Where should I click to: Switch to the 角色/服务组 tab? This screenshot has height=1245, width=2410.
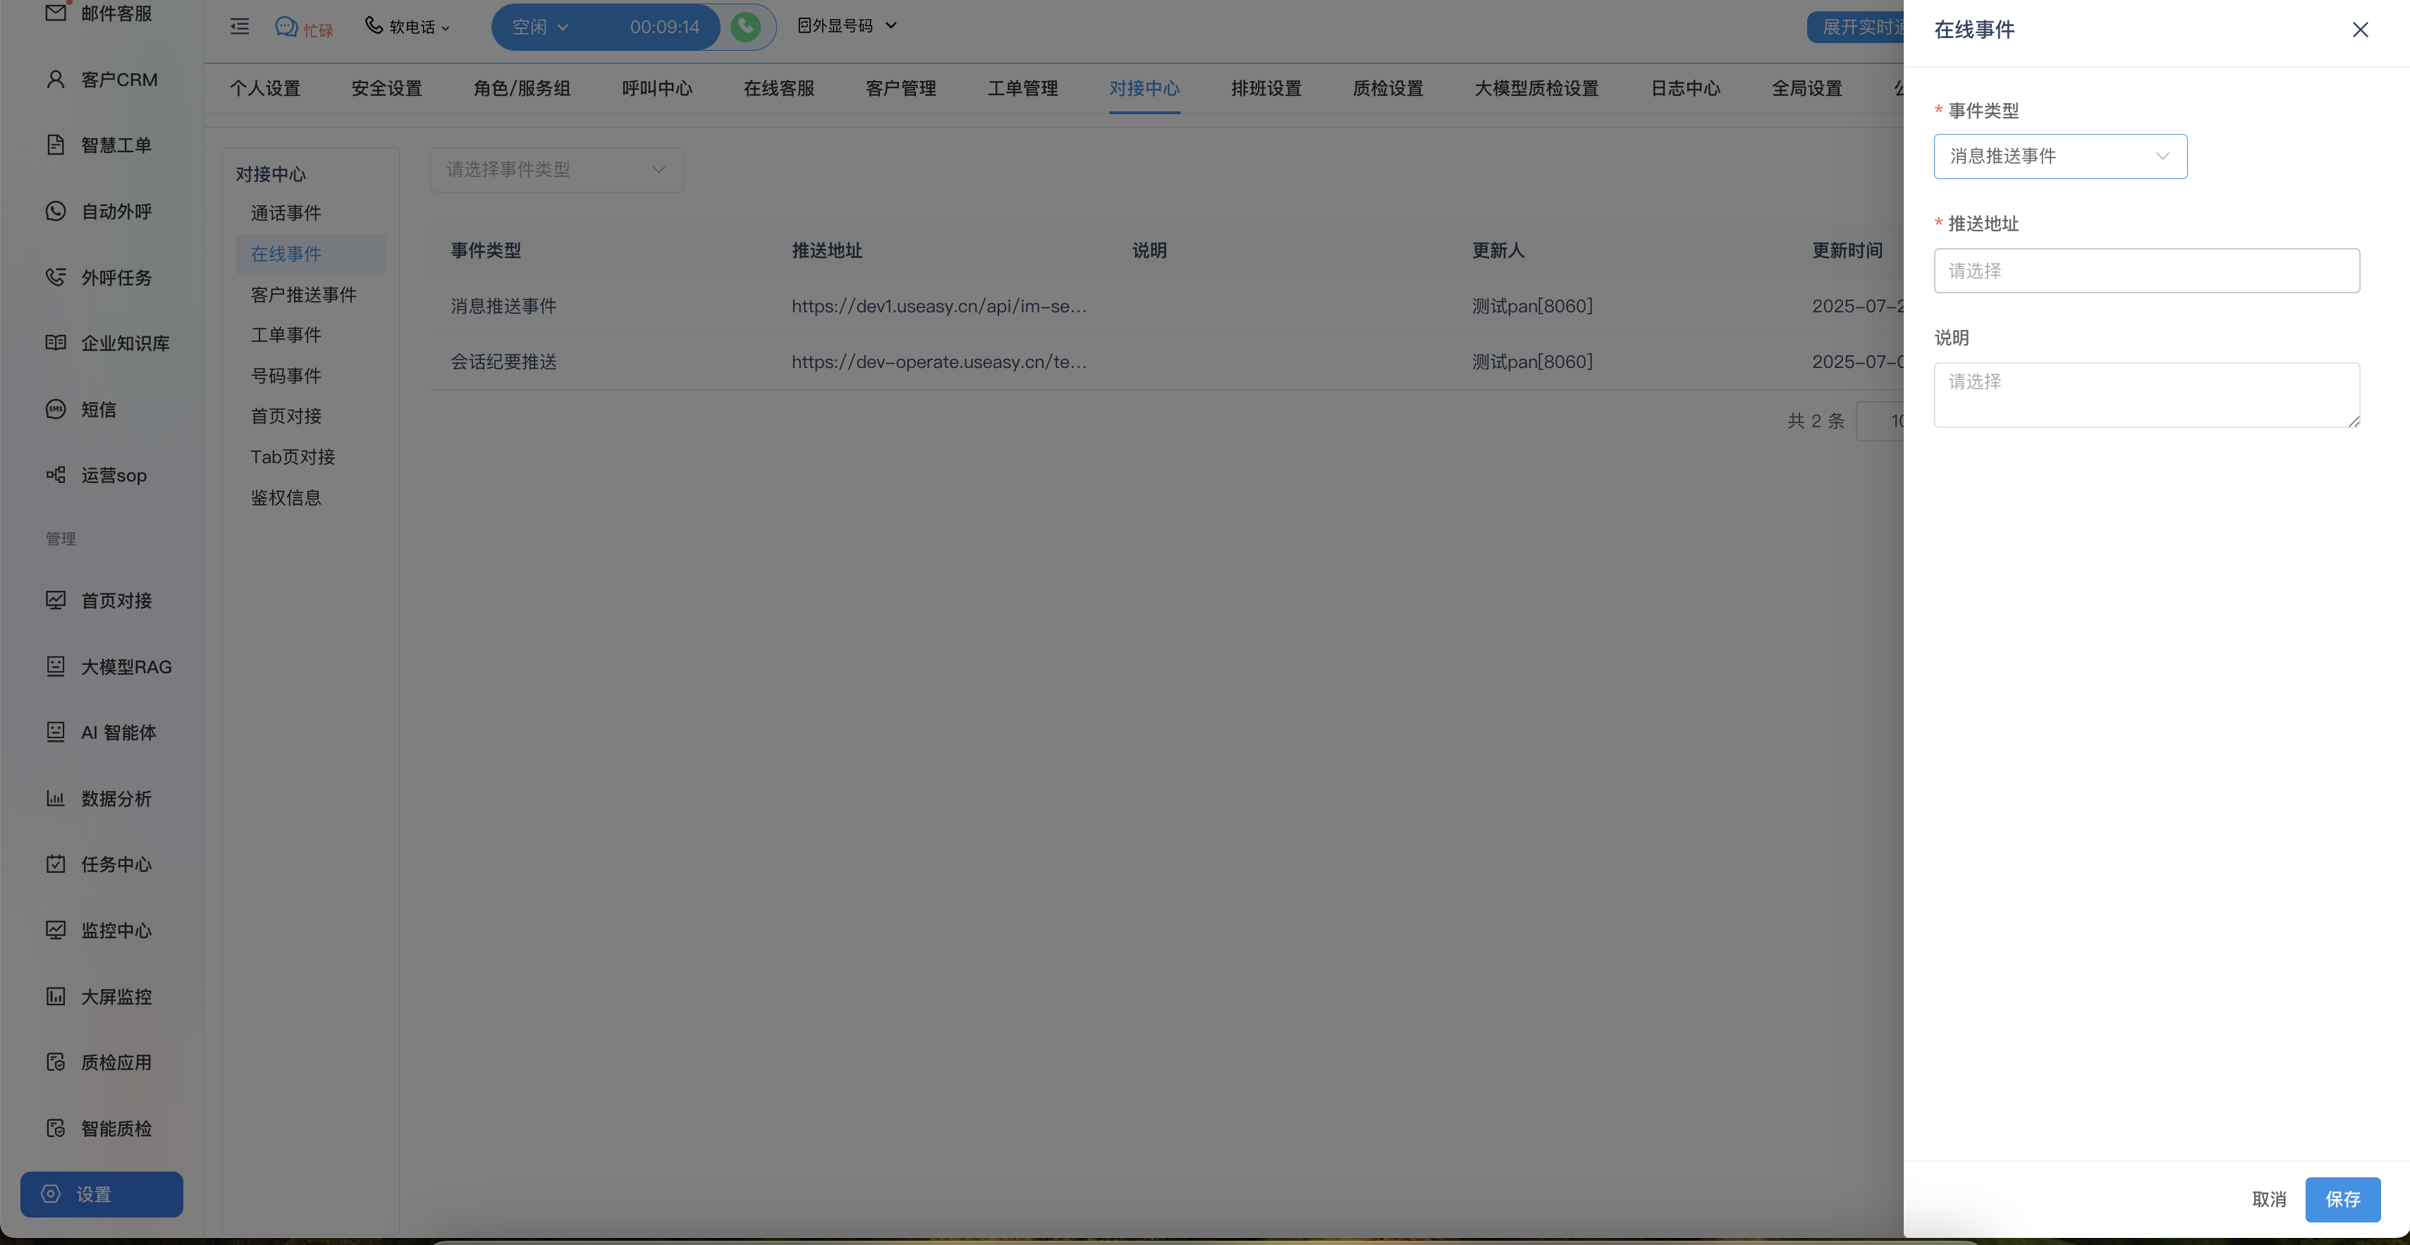[521, 88]
